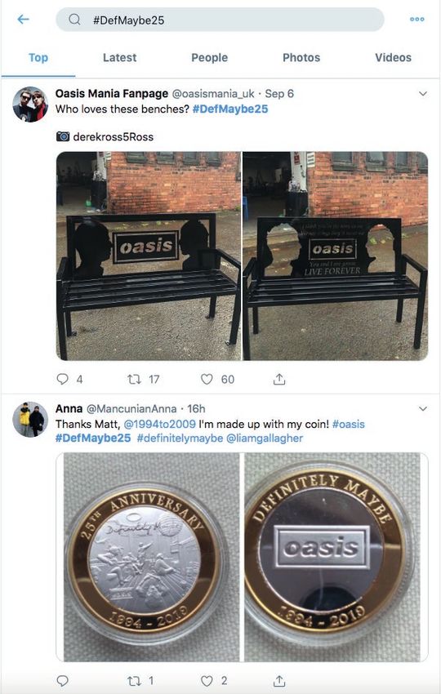Reply to the Oasis Mania Fanpage tweet
Screen dimensions: 441x694
pos(62,379)
